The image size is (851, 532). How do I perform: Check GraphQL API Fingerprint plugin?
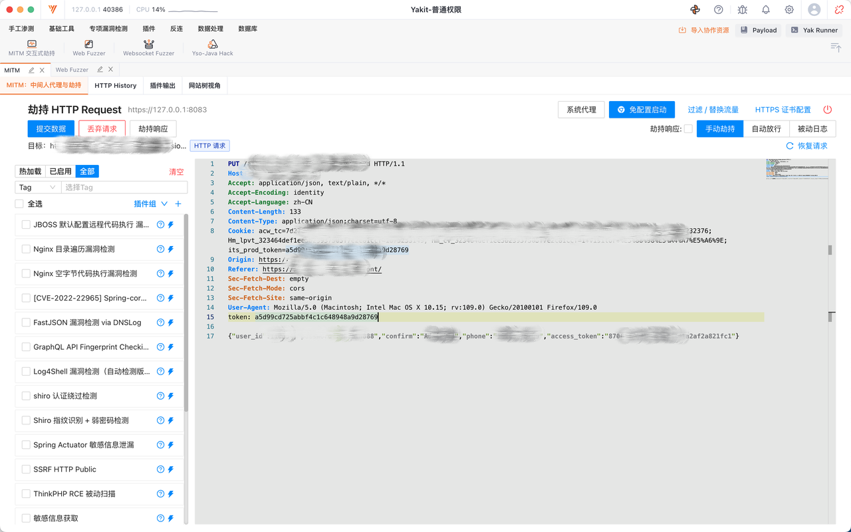tap(26, 347)
